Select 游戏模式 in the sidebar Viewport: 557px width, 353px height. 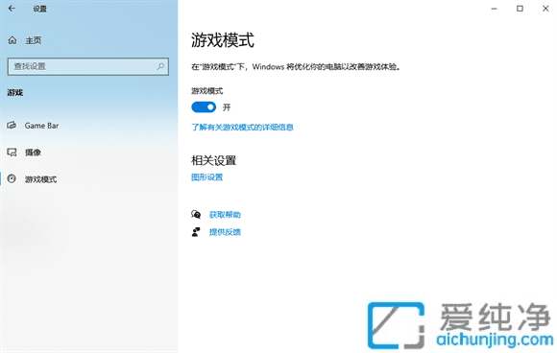click(40, 179)
